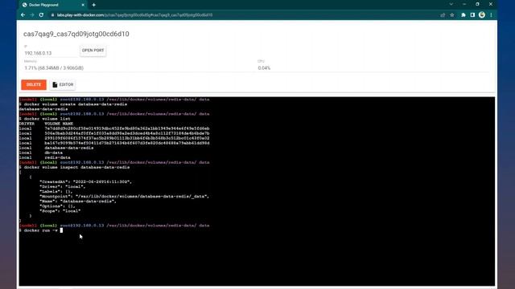Delete the instance with DELETE button
The image size is (515, 289).
pos(34,84)
